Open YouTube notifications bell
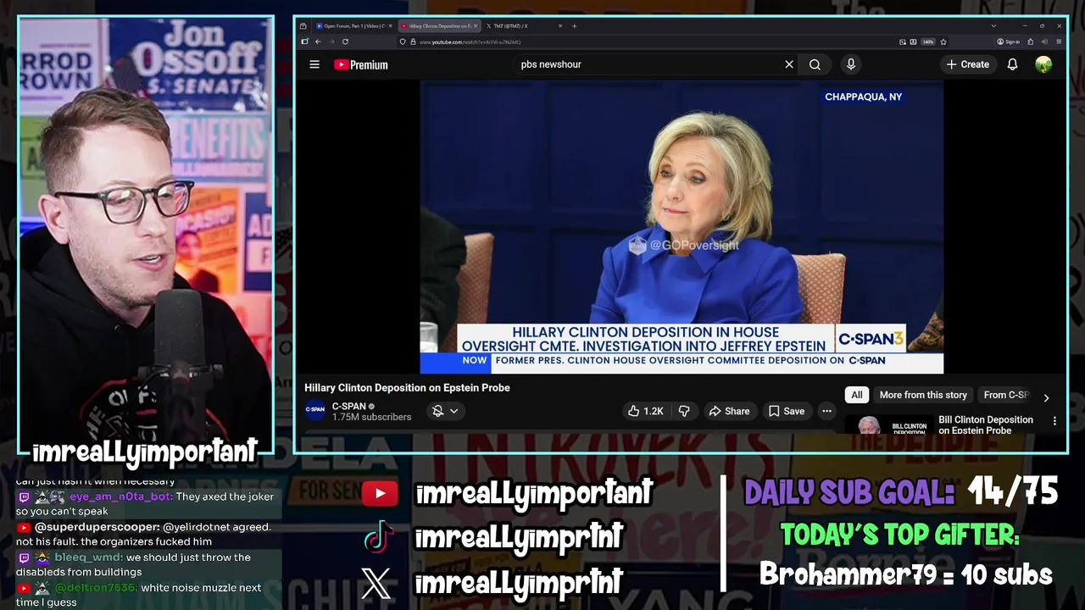The width and height of the screenshot is (1085, 610). [x=1012, y=64]
